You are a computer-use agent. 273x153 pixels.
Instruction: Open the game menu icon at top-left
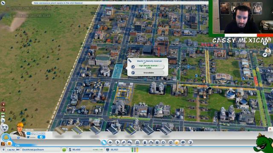[x=3, y=3]
